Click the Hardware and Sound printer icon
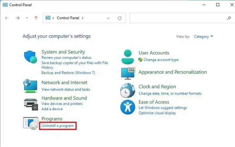 point(31,103)
